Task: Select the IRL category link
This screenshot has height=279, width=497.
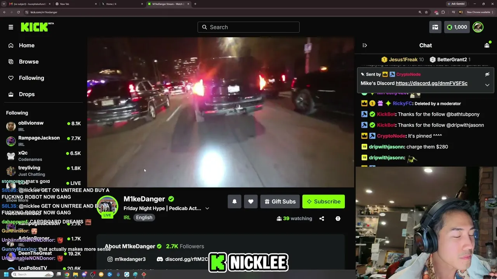Action: 127,217
